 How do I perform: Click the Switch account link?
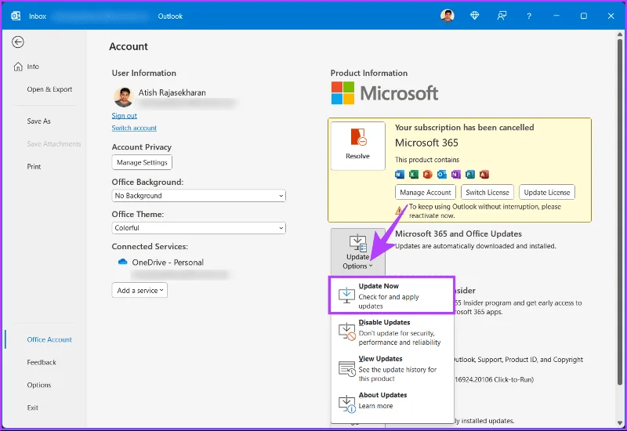[134, 128]
